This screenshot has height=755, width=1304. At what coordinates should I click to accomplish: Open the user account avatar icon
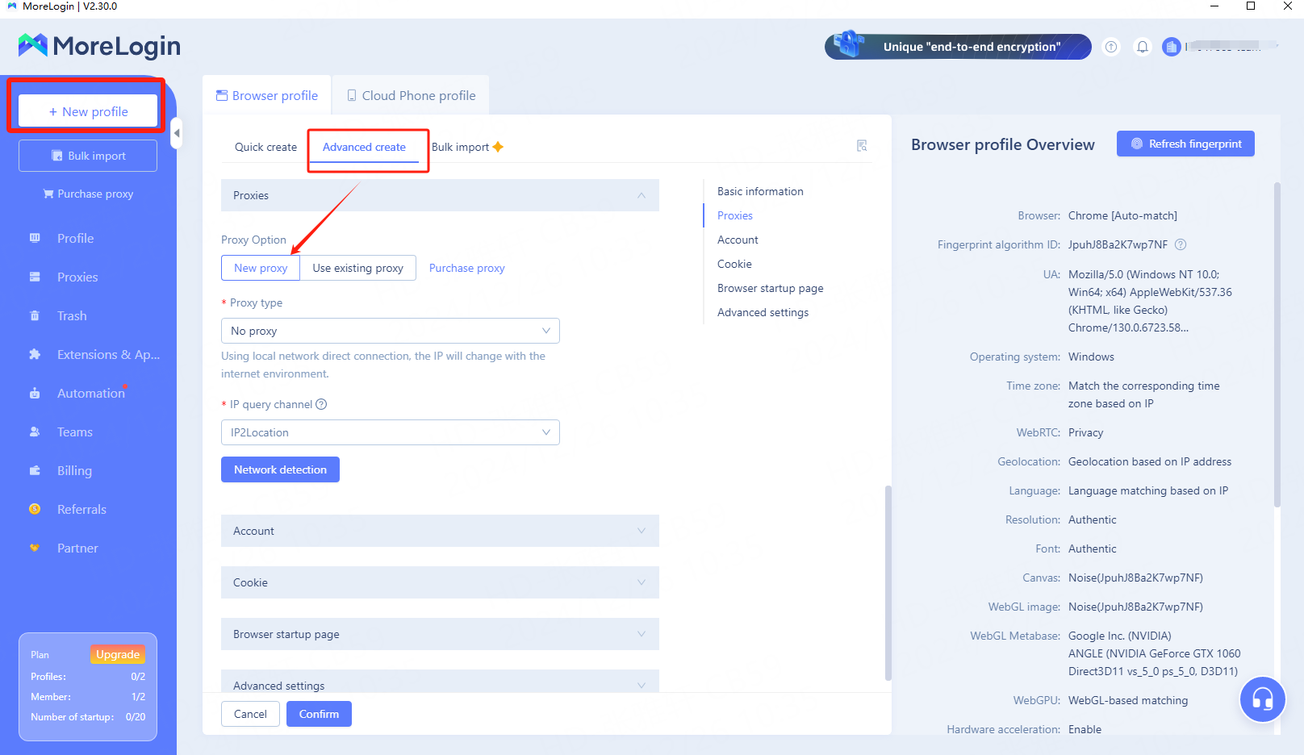[1171, 47]
